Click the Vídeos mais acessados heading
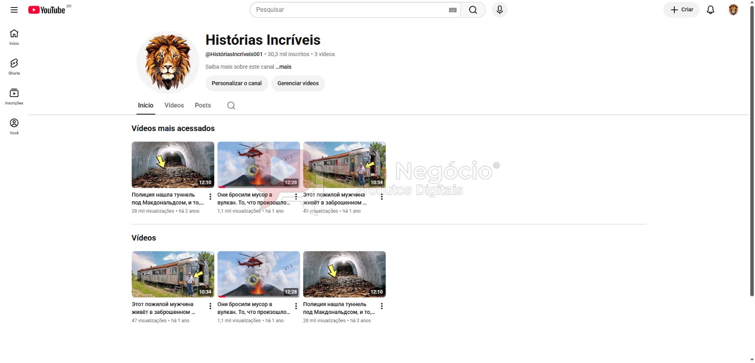 pos(173,128)
